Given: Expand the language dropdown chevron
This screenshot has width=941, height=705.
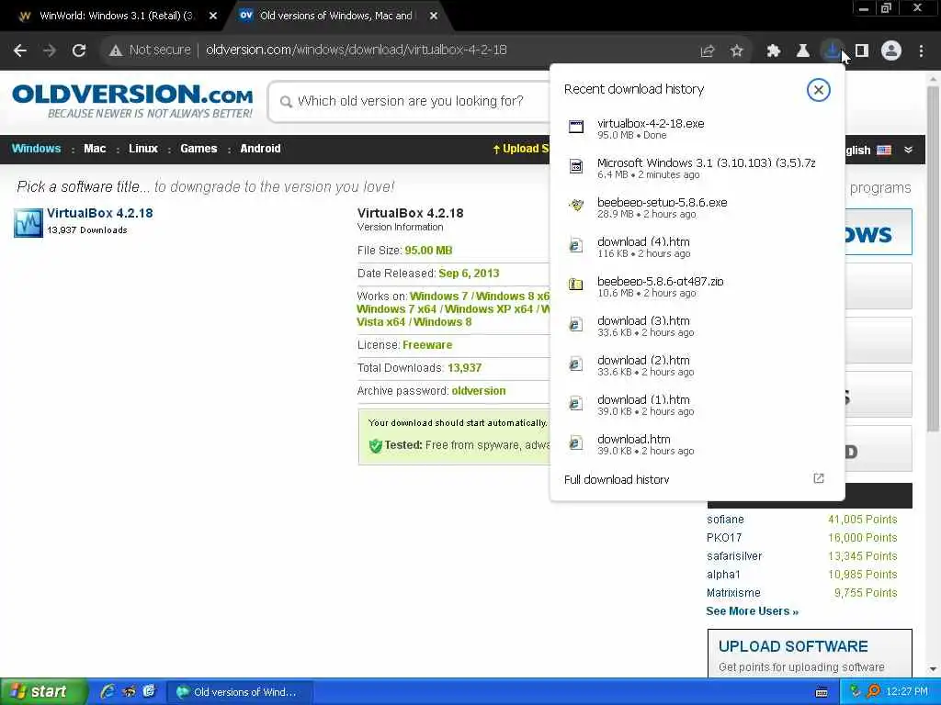Looking at the screenshot, I should click(x=909, y=150).
